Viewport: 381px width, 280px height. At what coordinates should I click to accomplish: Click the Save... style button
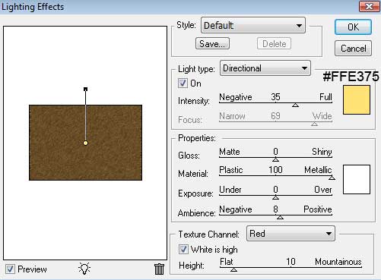[x=212, y=44]
